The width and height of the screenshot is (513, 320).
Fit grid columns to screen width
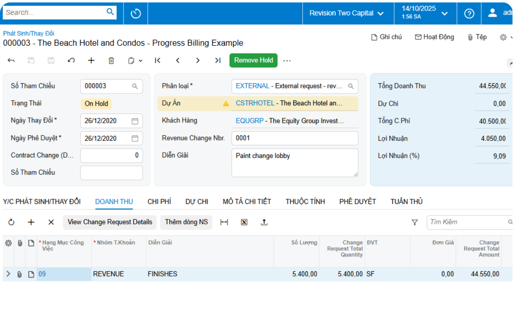pyautogui.click(x=224, y=222)
